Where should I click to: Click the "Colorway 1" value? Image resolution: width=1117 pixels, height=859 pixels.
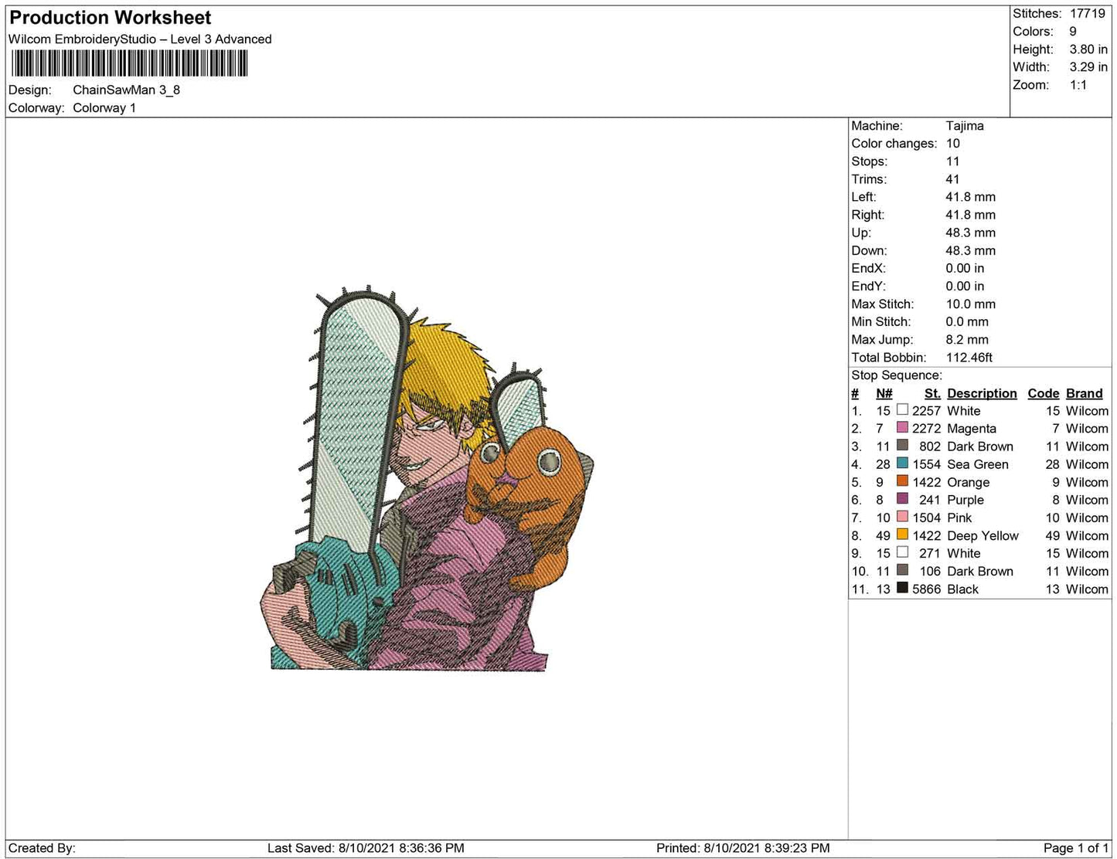click(104, 108)
